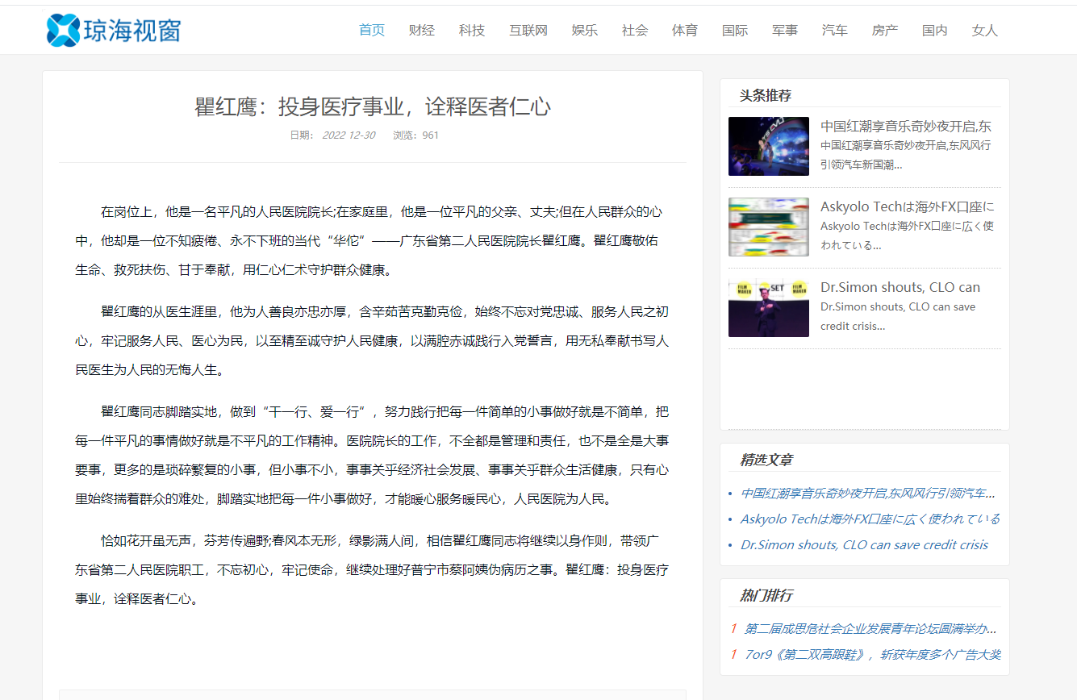Click the 头条推荐 section heading
This screenshot has width=1077, height=700.
(x=766, y=95)
